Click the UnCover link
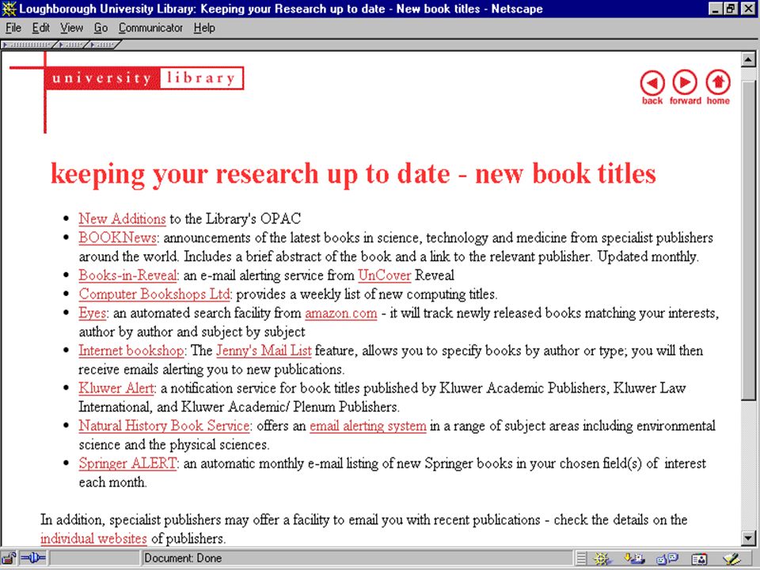 [385, 275]
